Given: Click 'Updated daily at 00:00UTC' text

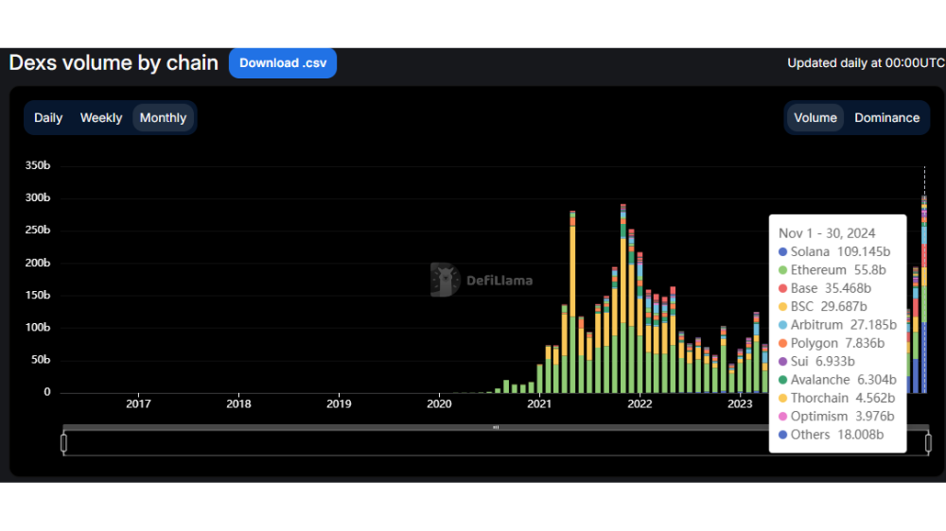Looking at the screenshot, I should pyautogui.click(x=866, y=62).
